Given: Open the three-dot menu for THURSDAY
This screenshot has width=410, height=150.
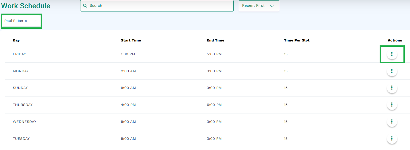Looking at the screenshot, I should 392,105.
